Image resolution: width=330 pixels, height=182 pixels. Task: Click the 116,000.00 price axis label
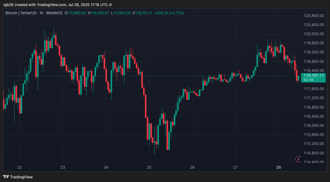coord(312,125)
